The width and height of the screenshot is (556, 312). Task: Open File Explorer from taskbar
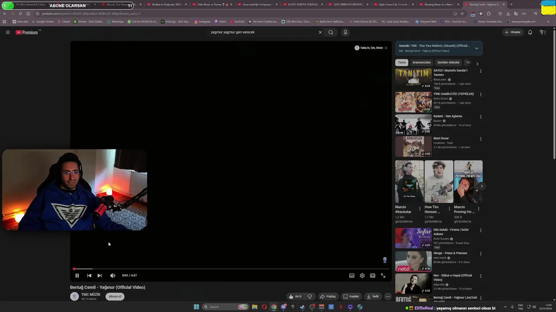point(255,307)
